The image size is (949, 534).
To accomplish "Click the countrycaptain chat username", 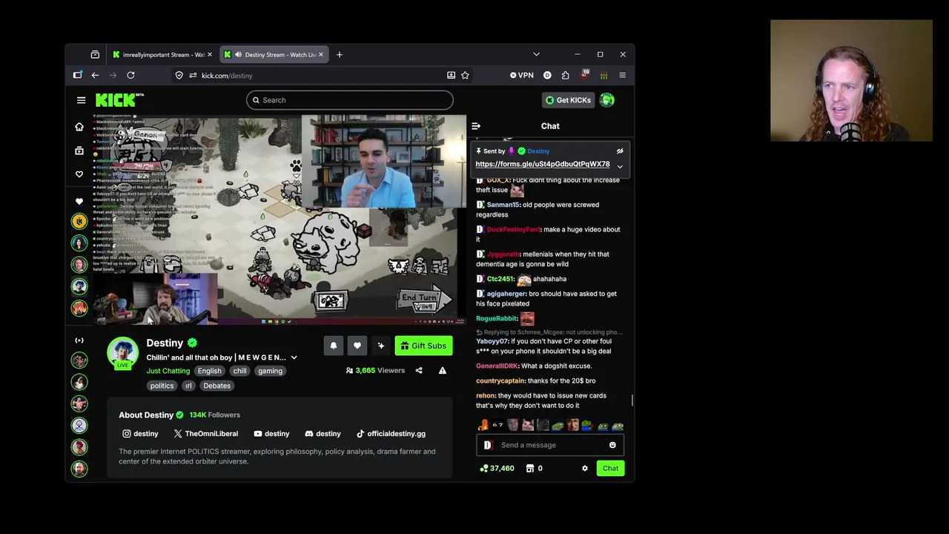I will click(x=500, y=381).
